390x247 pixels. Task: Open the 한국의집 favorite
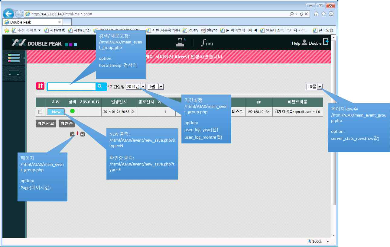323,30
